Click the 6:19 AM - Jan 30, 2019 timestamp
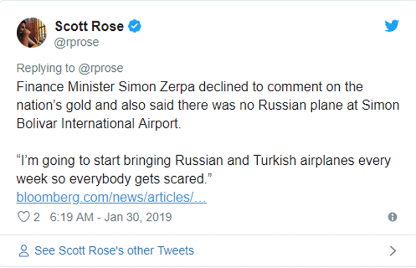416x268 pixels. [110, 217]
